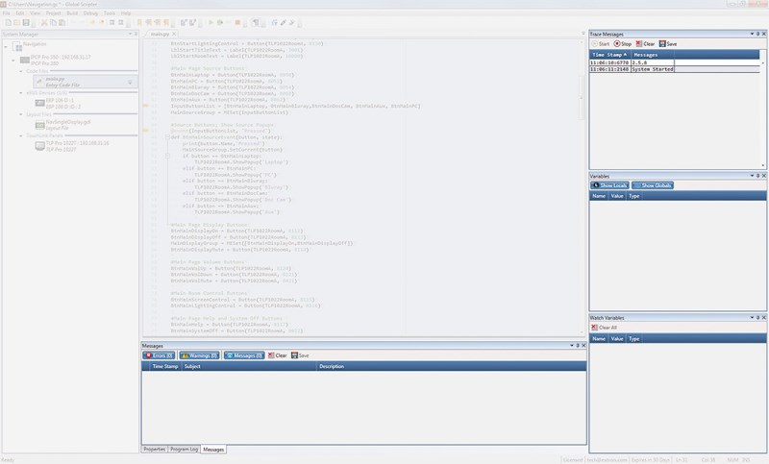Click the green Start debugging arrow
The width and height of the screenshot is (769, 464).
[211, 22]
